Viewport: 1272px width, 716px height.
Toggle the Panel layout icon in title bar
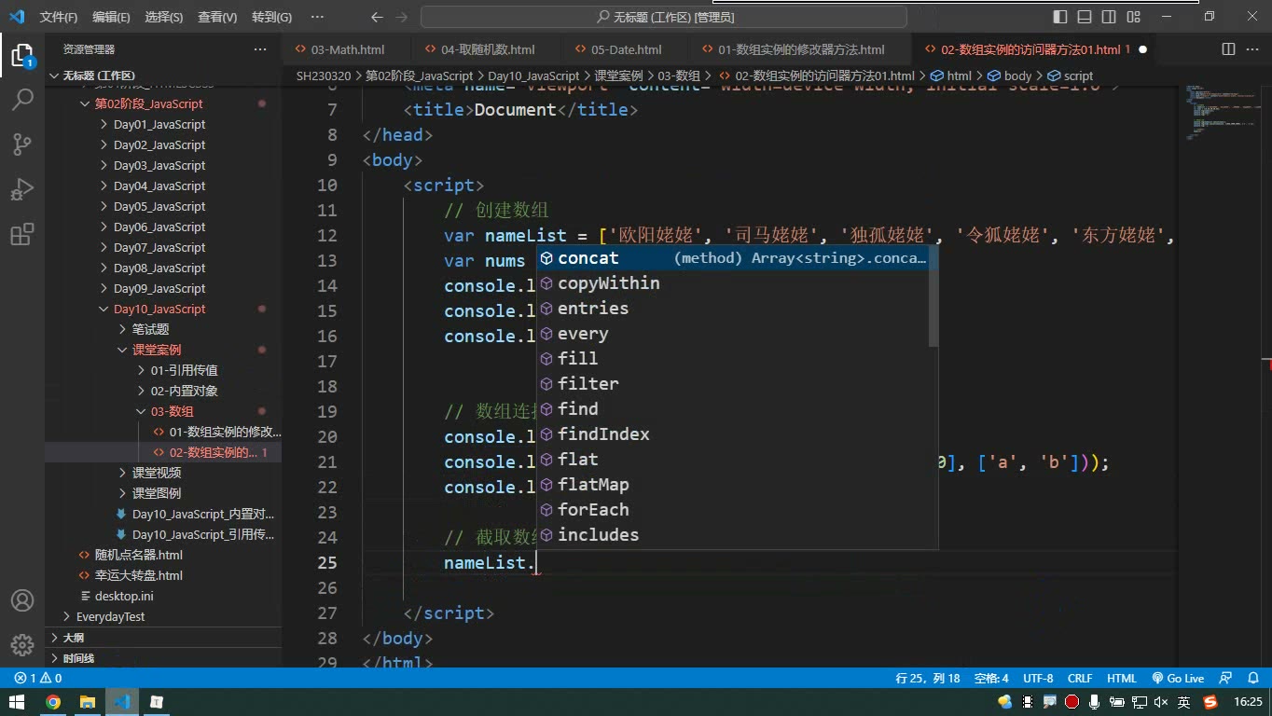(x=1085, y=17)
